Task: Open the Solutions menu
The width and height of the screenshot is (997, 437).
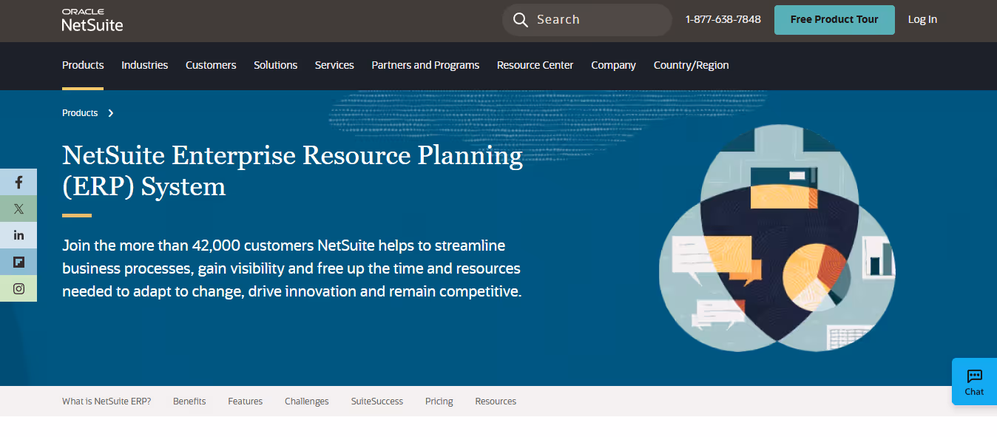Action: (x=275, y=65)
